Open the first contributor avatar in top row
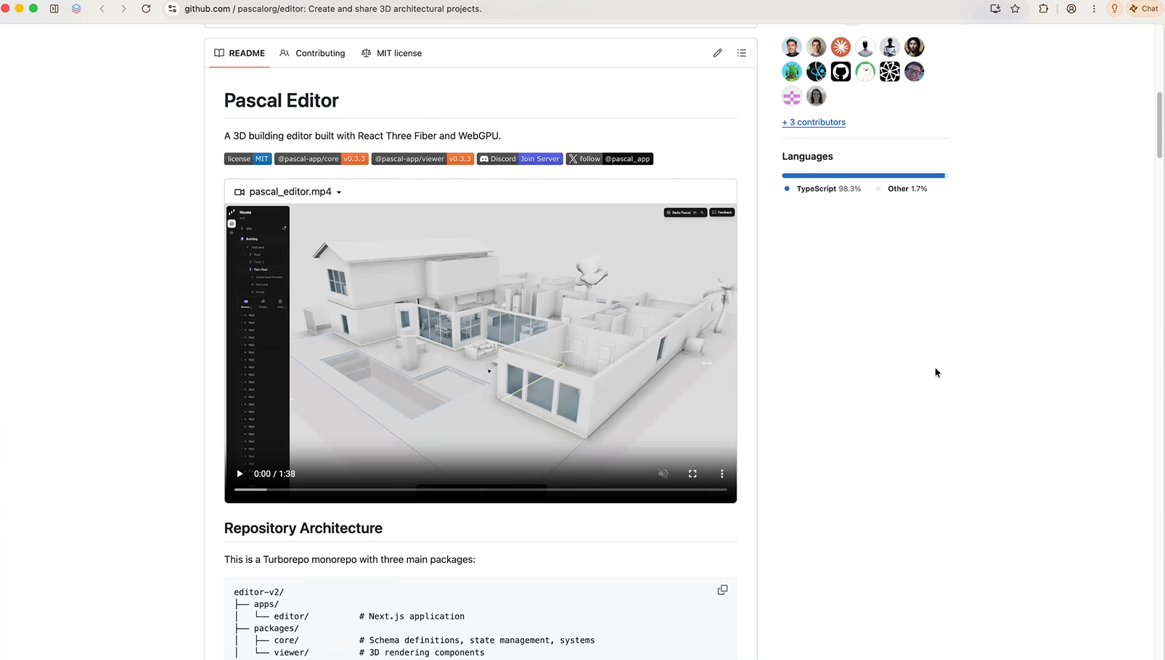This screenshot has width=1165, height=660. (791, 47)
